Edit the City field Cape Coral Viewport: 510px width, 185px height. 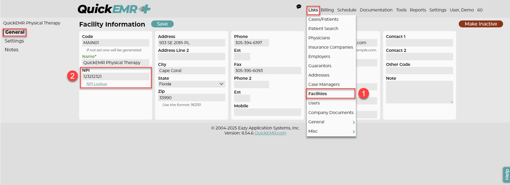(192, 71)
